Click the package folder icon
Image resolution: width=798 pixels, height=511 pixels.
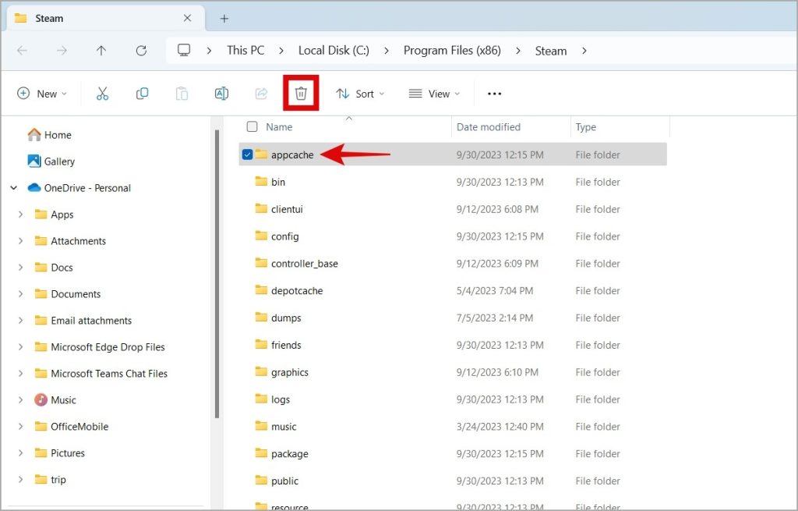tap(261, 453)
